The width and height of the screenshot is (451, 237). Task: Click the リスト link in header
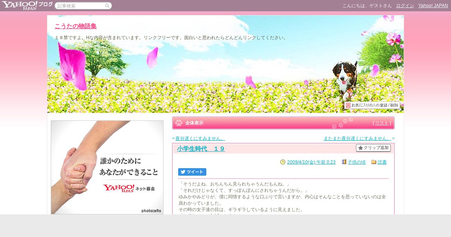[382, 123]
